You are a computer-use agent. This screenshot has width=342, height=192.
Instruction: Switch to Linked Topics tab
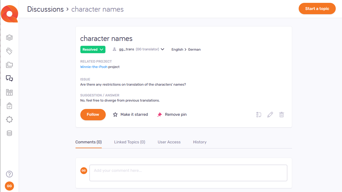130,142
